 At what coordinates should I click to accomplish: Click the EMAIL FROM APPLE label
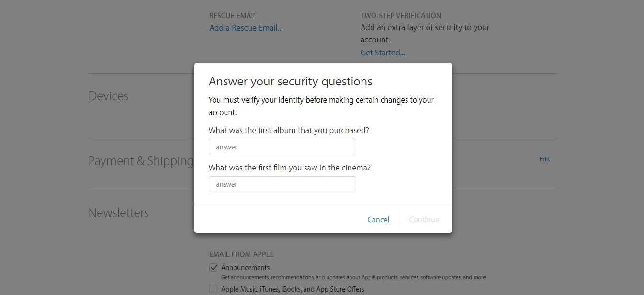click(241, 254)
